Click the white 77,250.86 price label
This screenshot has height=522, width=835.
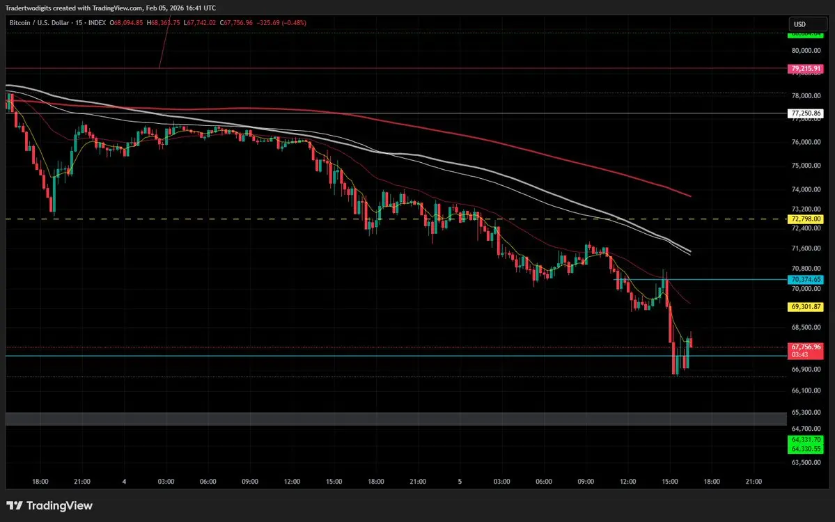[x=805, y=113]
